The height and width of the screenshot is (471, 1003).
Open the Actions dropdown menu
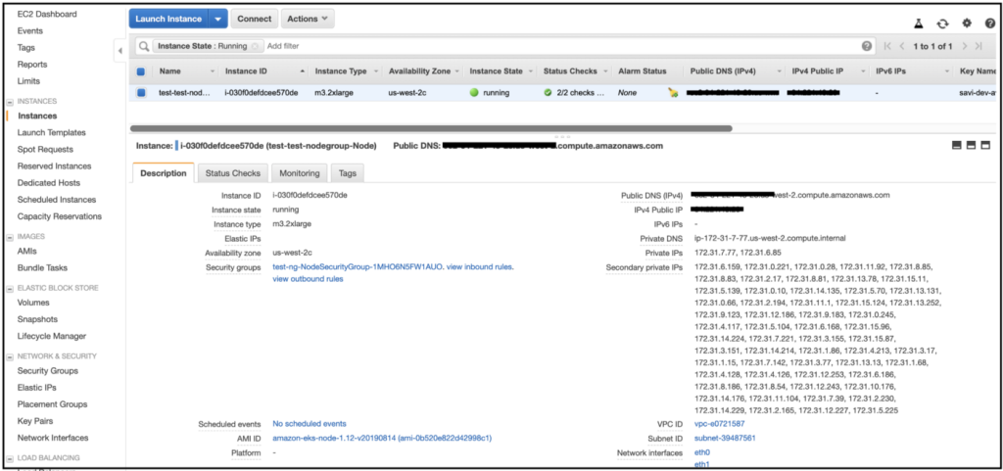click(x=308, y=20)
